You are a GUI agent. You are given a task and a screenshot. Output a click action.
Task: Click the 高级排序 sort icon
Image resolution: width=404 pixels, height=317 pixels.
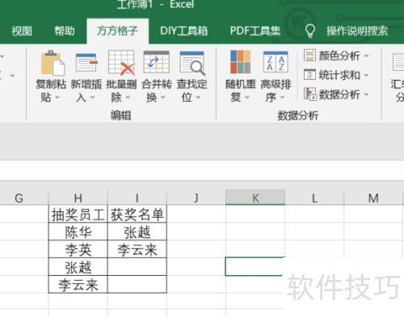click(276, 62)
